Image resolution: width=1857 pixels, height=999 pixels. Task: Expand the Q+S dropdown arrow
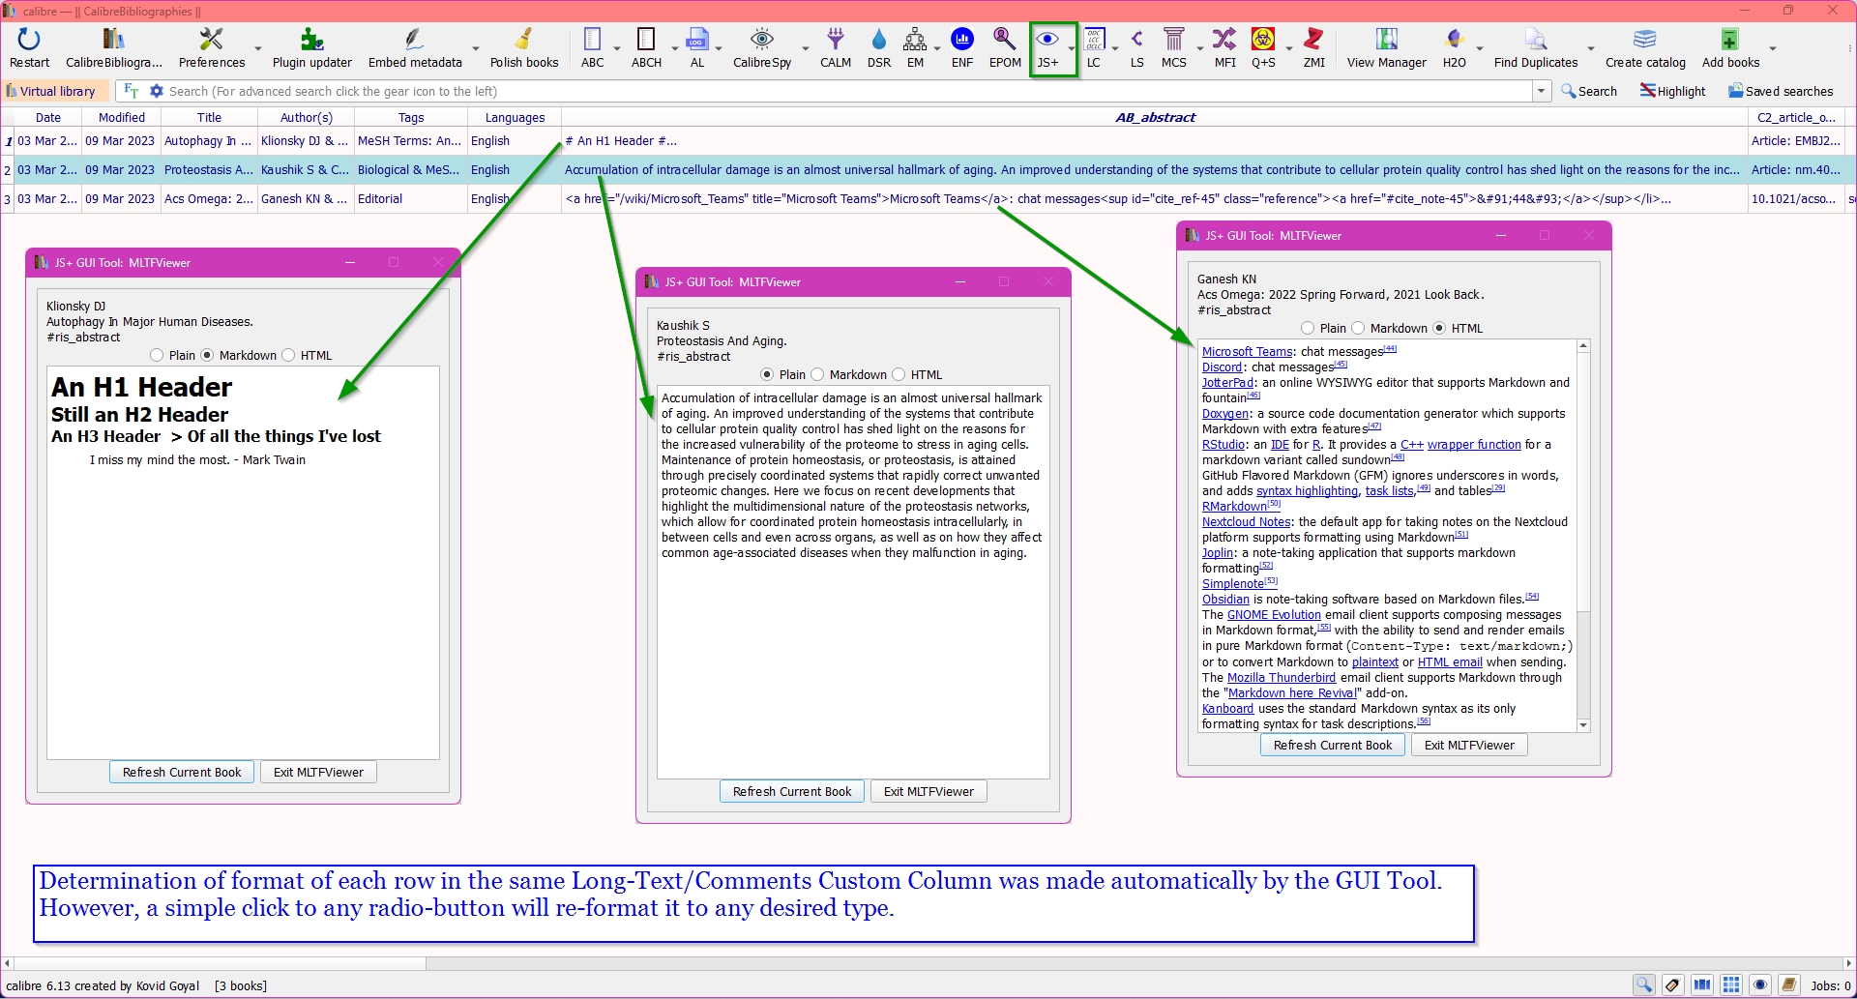click(x=1289, y=48)
